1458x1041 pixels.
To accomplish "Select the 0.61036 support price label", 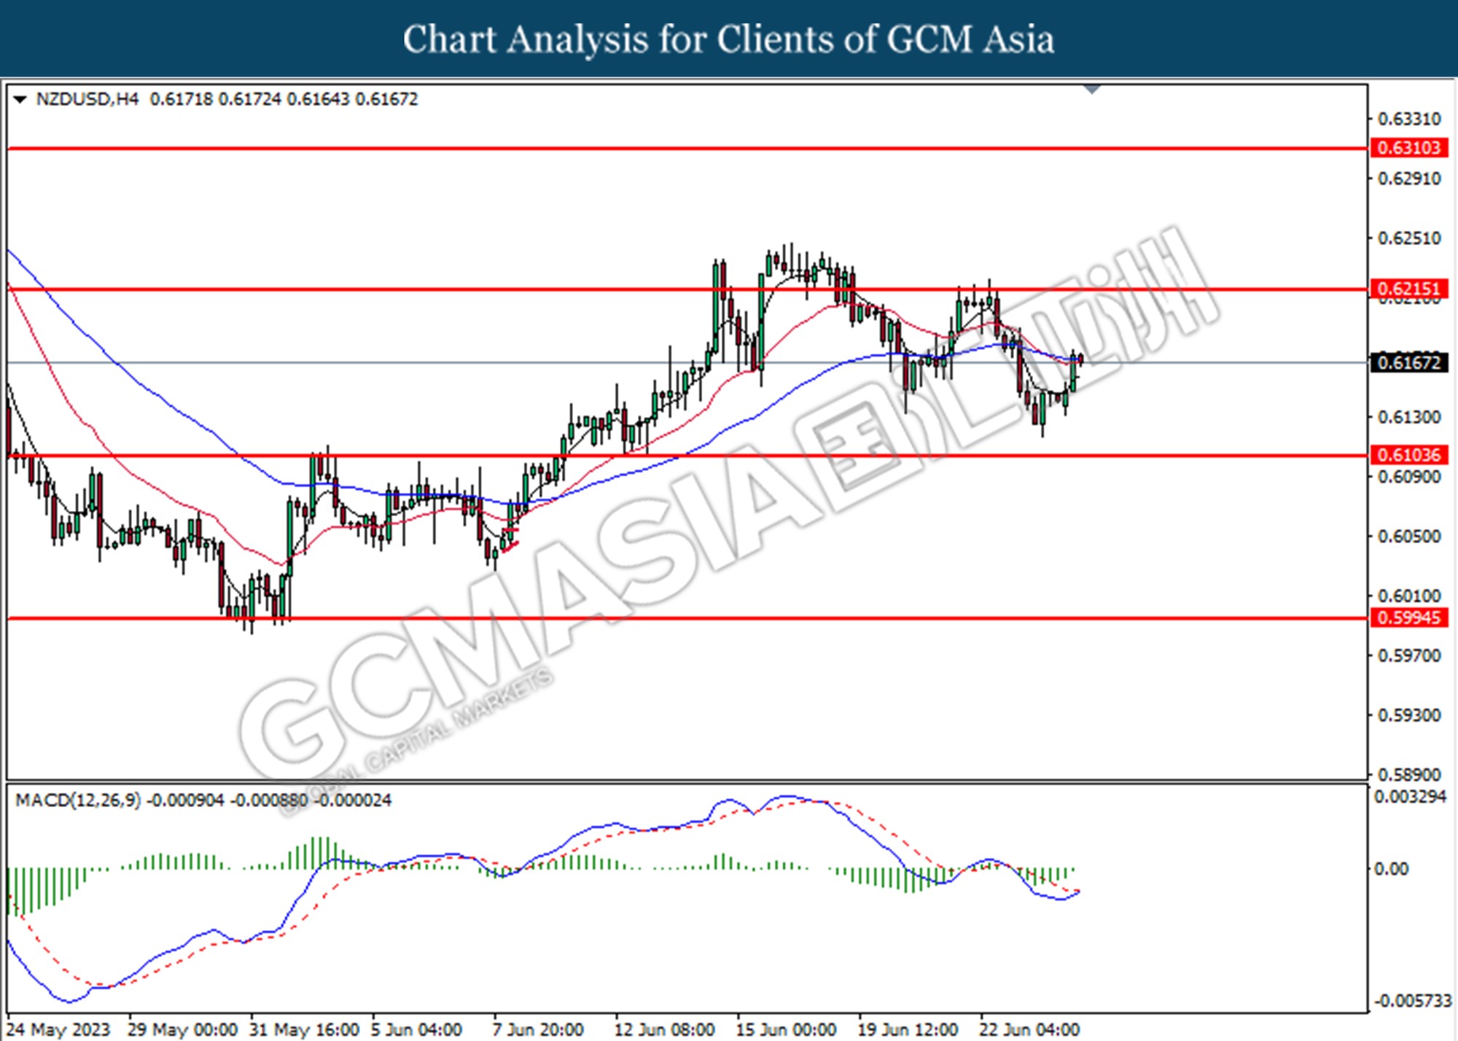I will 1409,455.
